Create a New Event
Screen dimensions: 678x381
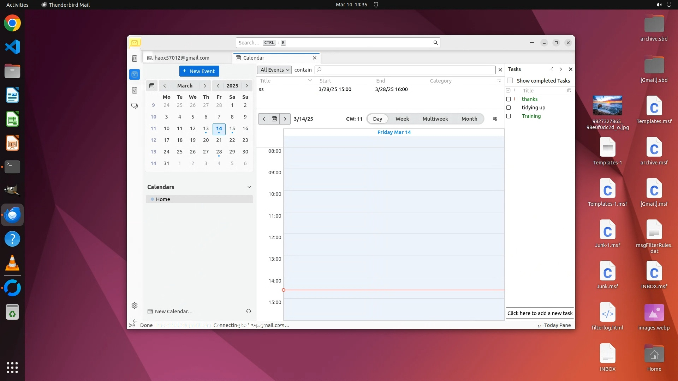point(199,71)
